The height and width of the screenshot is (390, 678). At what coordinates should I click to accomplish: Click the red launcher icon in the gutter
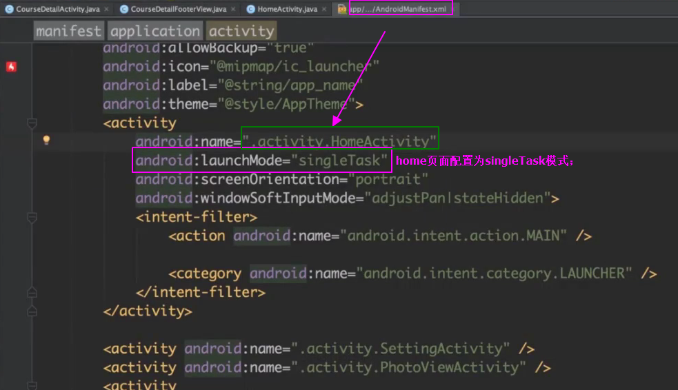click(x=11, y=67)
